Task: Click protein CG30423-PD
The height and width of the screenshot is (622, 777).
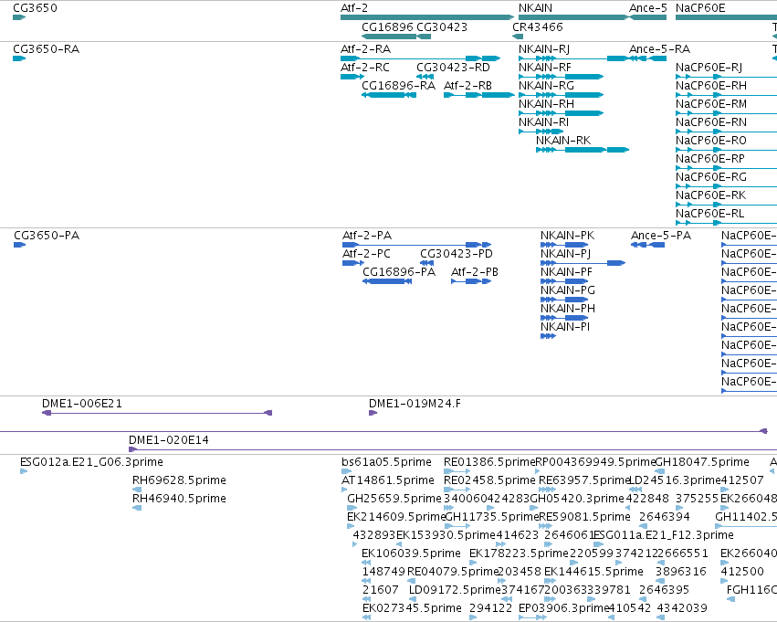Action: [x=457, y=254]
